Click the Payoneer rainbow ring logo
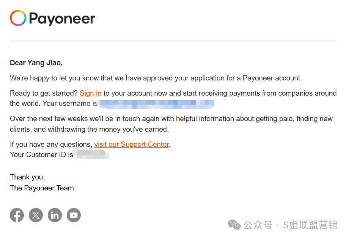This screenshot has height=239, width=349. [x=18, y=18]
